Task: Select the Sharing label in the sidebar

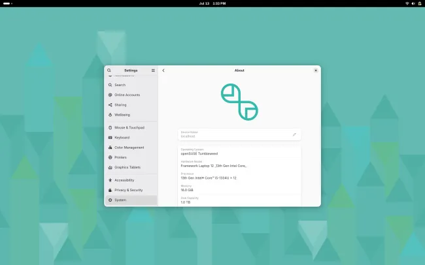Action: (120, 105)
